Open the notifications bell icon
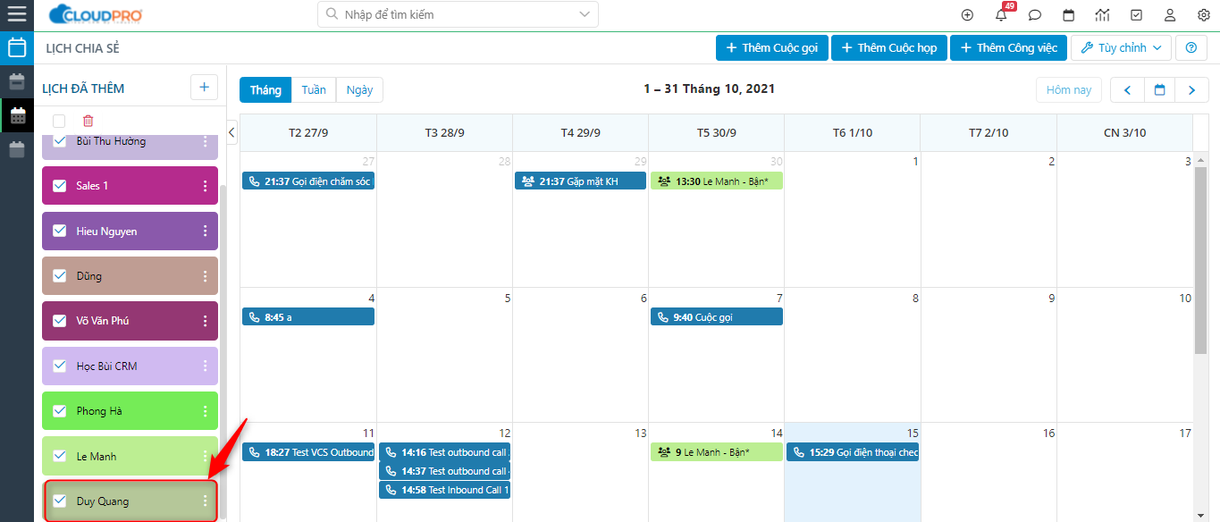 pyautogui.click(x=1001, y=15)
